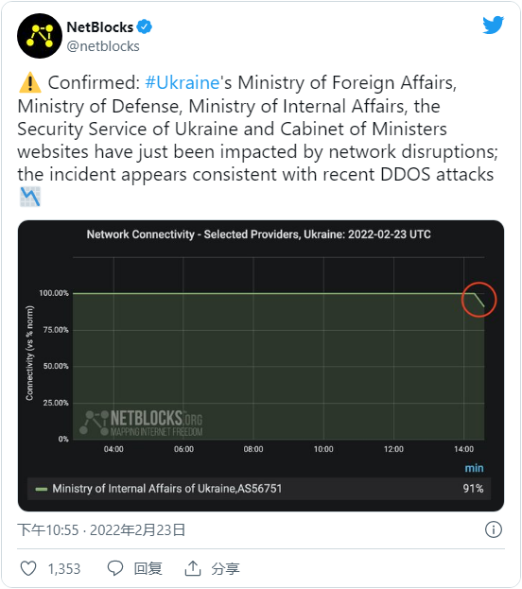Click the blue verified badge
This screenshot has width=522, height=589.
[x=145, y=27]
